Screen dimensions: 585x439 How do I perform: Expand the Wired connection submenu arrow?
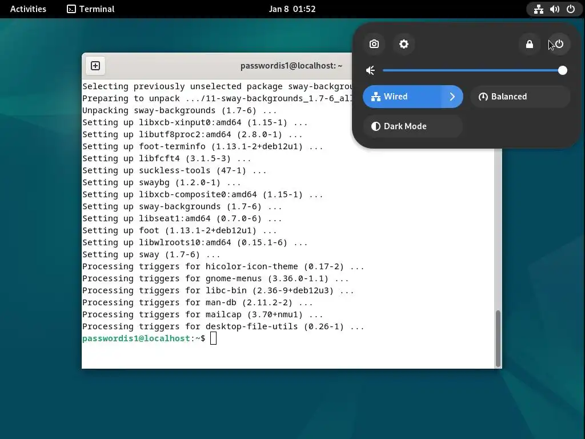pyautogui.click(x=452, y=97)
